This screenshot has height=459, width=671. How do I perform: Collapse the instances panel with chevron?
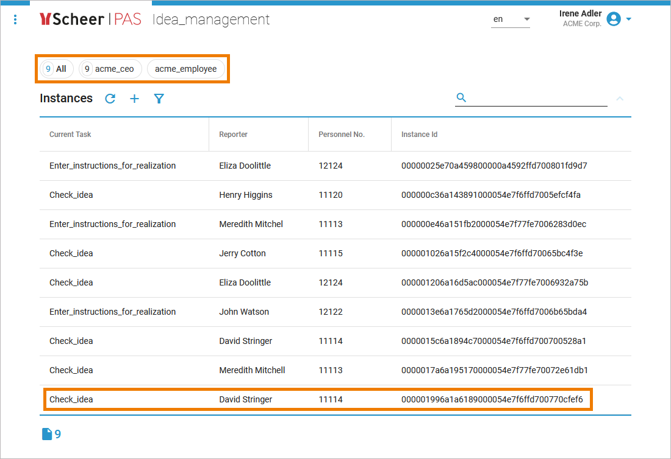click(x=620, y=98)
